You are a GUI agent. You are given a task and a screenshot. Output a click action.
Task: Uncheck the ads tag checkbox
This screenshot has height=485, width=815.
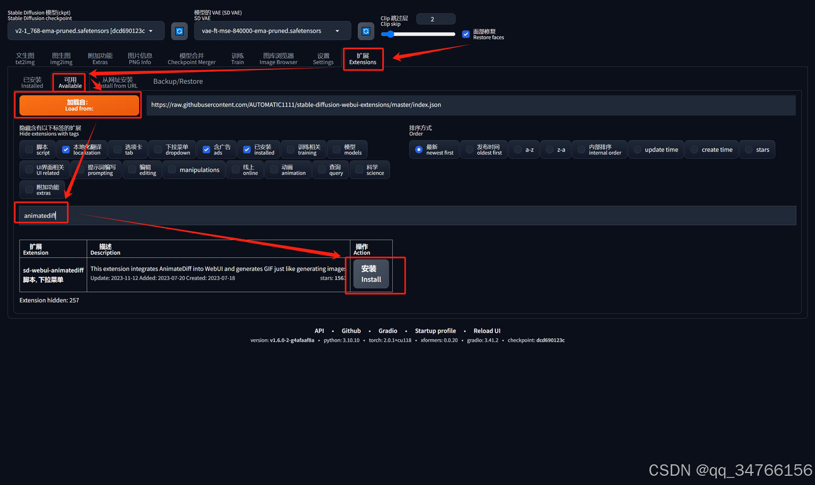click(x=206, y=150)
